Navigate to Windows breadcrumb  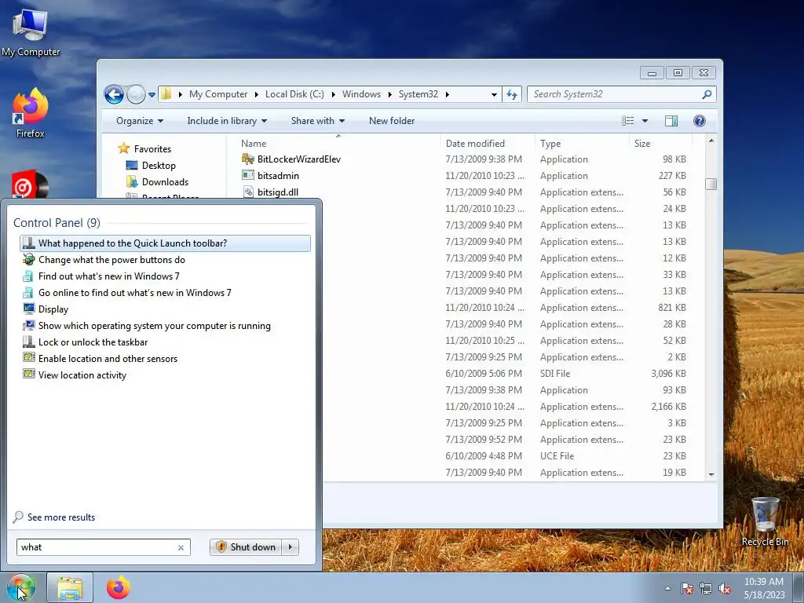[x=361, y=94]
